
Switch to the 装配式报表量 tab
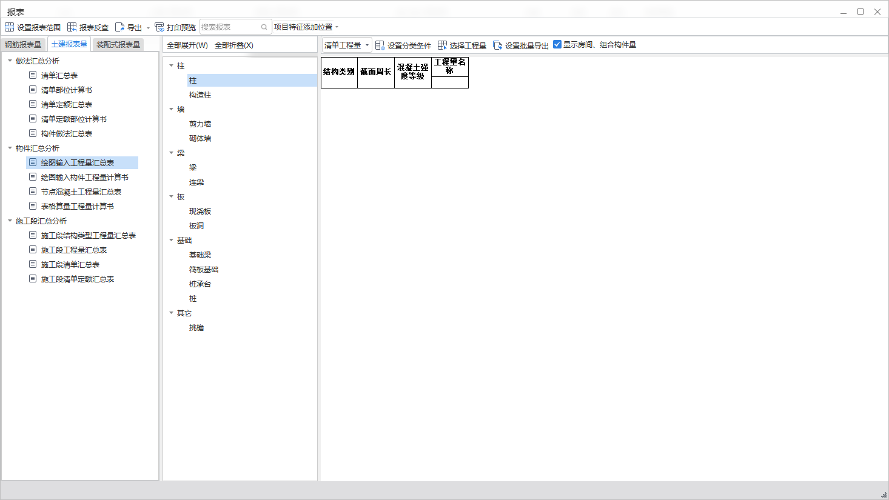(x=118, y=44)
